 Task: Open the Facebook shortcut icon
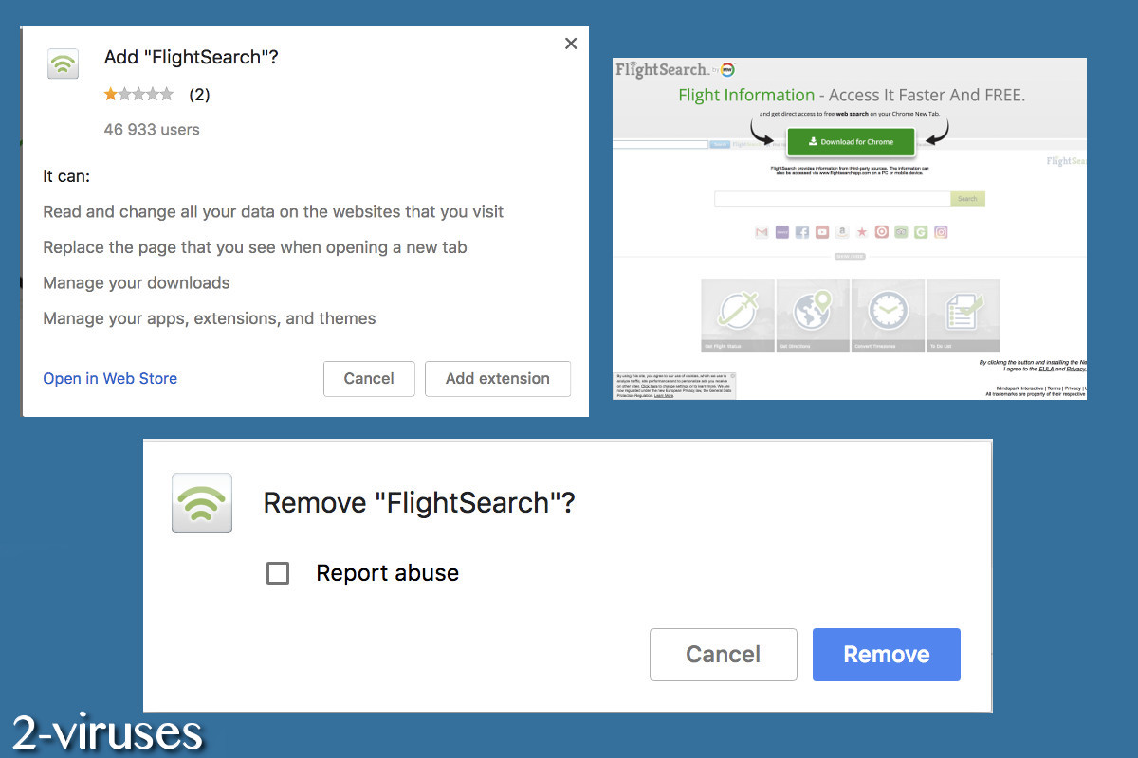[802, 231]
